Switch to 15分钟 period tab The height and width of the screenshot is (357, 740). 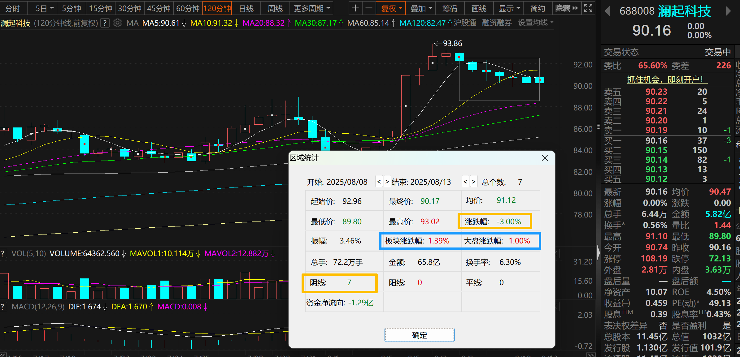click(x=100, y=8)
